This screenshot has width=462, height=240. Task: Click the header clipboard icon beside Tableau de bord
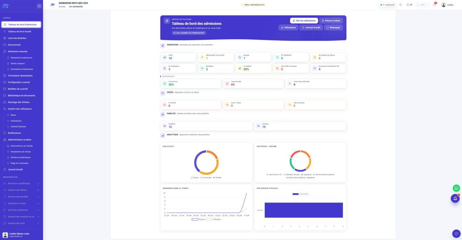pos(167,21)
